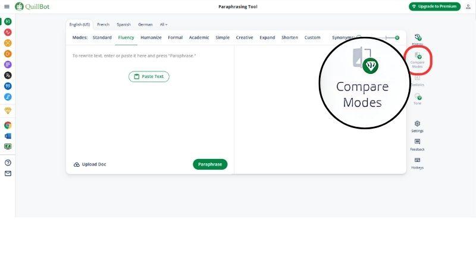Switch to Standard mode
The image size is (476, 268).
102,38
